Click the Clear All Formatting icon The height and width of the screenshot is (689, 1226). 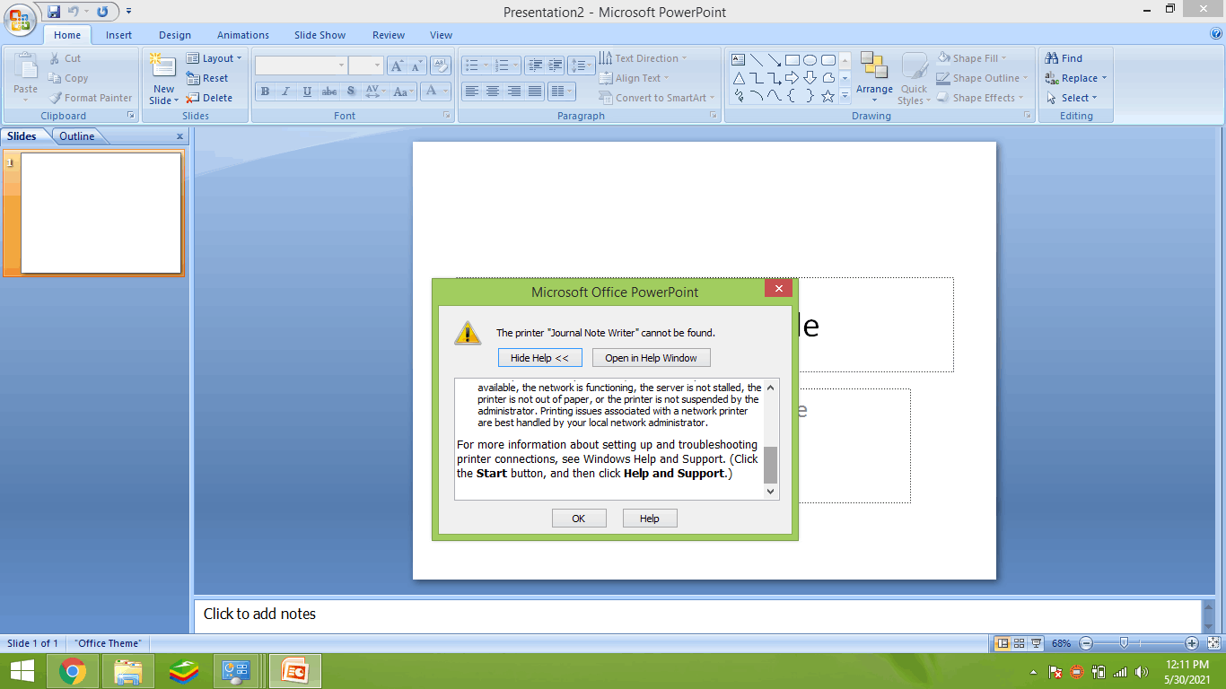(440, 65)
